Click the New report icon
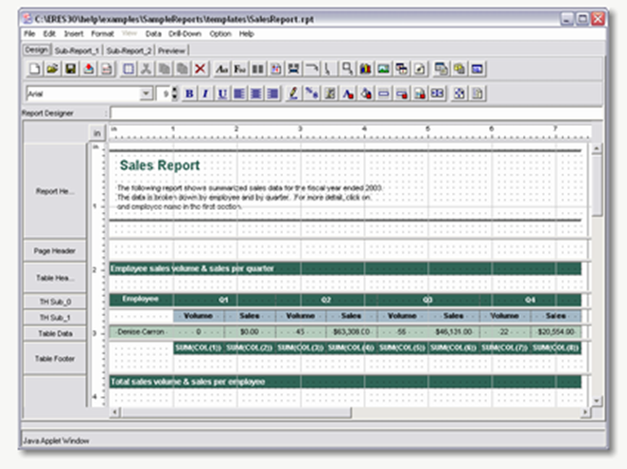The image size is (627, 469). coord(34,69)
